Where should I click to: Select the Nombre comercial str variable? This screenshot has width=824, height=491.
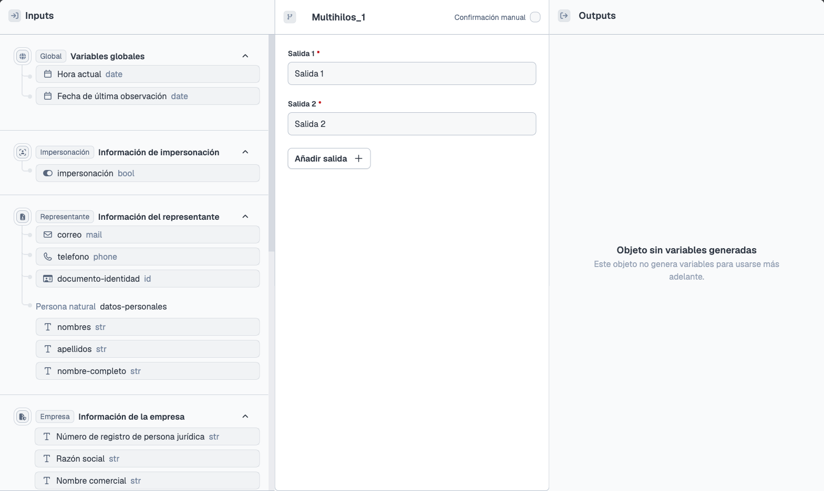coord(147,481)
